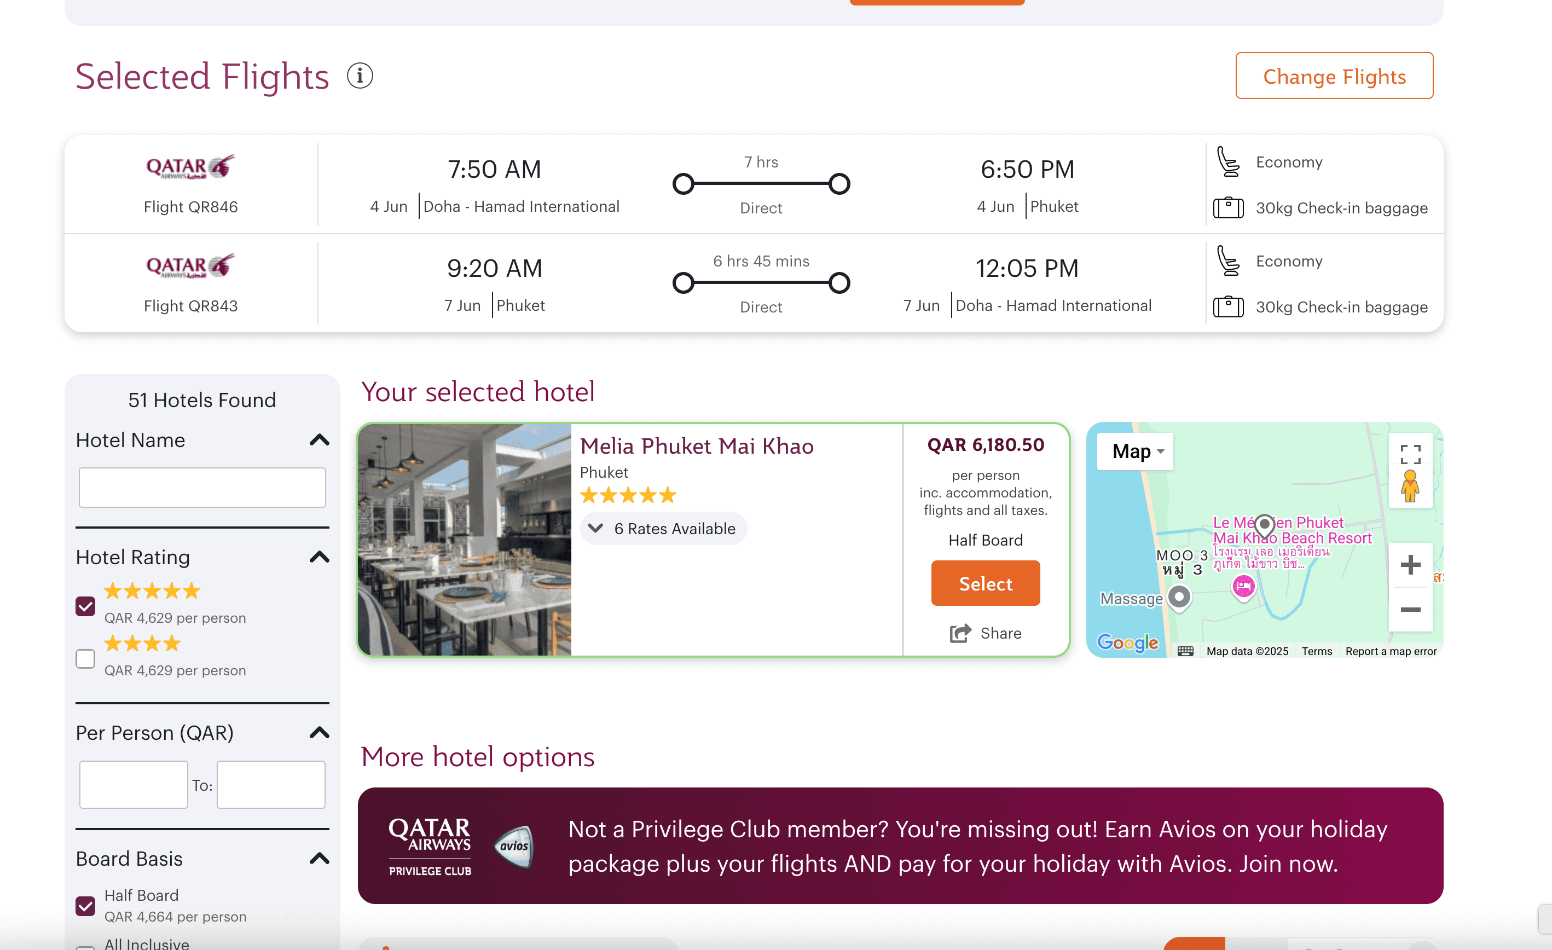The image size is (1552, 950).
Task: Click the Selected Flights info icon
Action: (x=360, y=76)
